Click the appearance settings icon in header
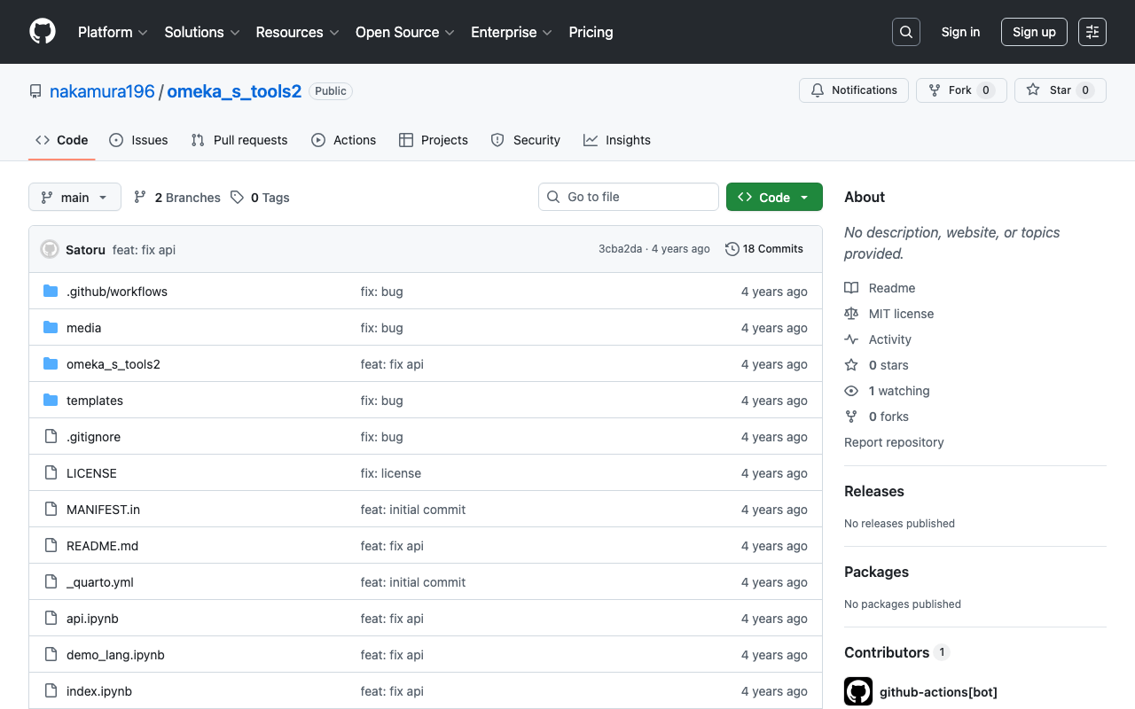1135x709 pixels. click(1092, 32)
